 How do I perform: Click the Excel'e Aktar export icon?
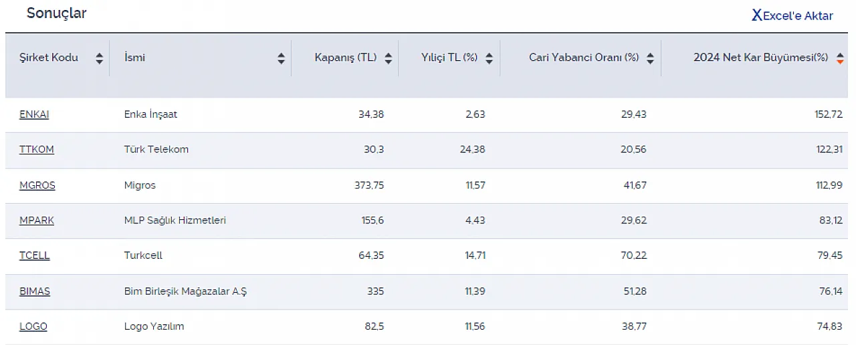[756, 15]
